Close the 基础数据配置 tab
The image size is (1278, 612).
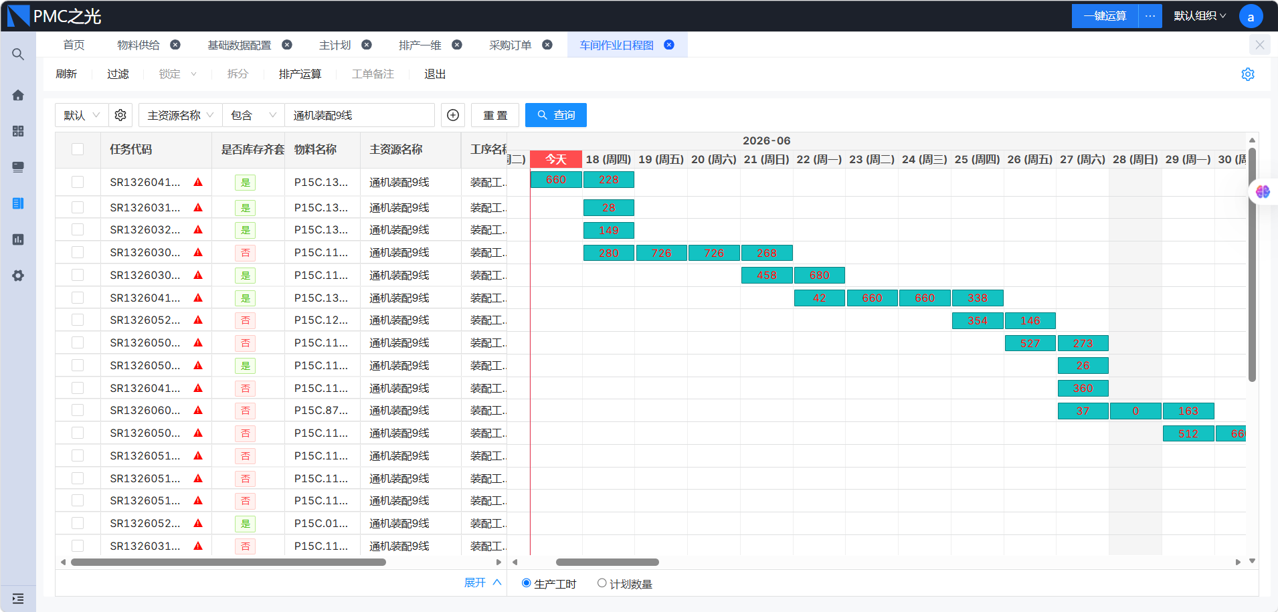click(x=287, y=45)
